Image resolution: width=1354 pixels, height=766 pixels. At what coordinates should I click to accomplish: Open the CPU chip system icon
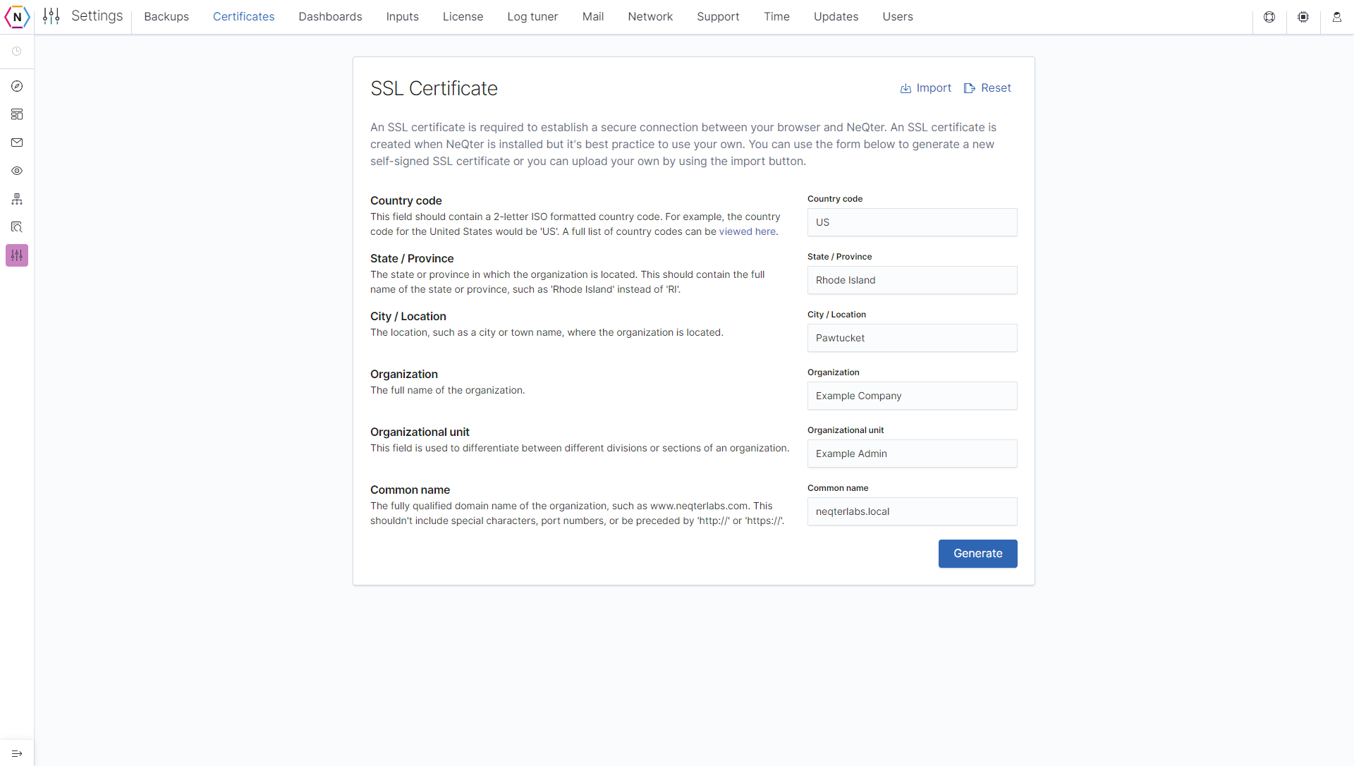1303,17
